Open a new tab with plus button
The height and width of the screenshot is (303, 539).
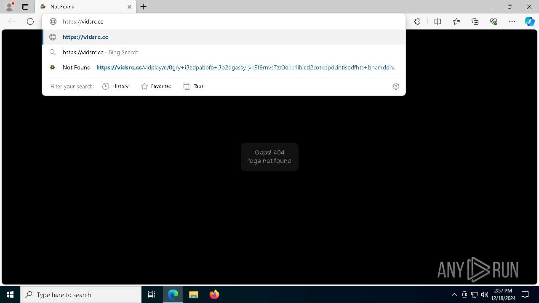(144, 7)
